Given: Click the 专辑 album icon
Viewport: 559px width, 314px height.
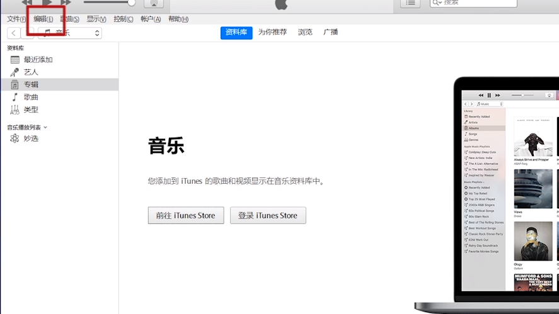Looking at the screenshot, I should coord(14,84).
